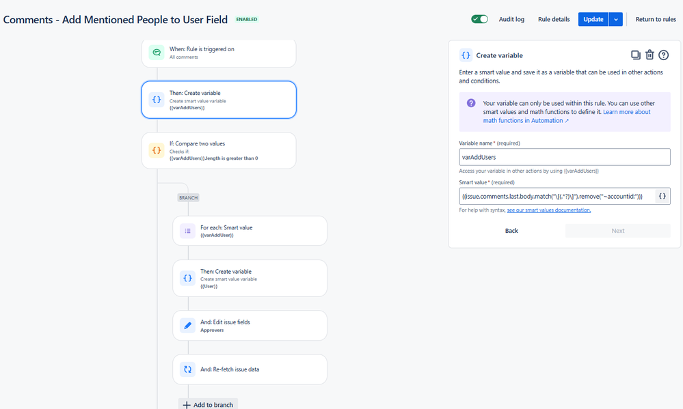Click the pencil Edit issue fields icon

pos(187,326)
